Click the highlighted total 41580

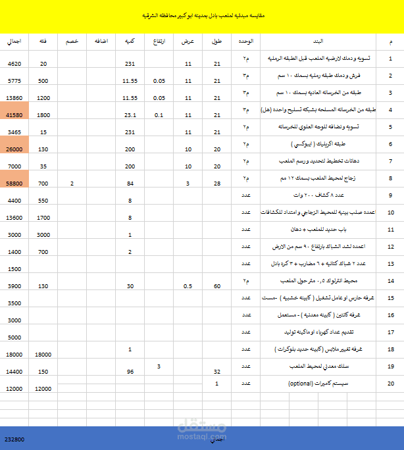click(x=14, y=111)
